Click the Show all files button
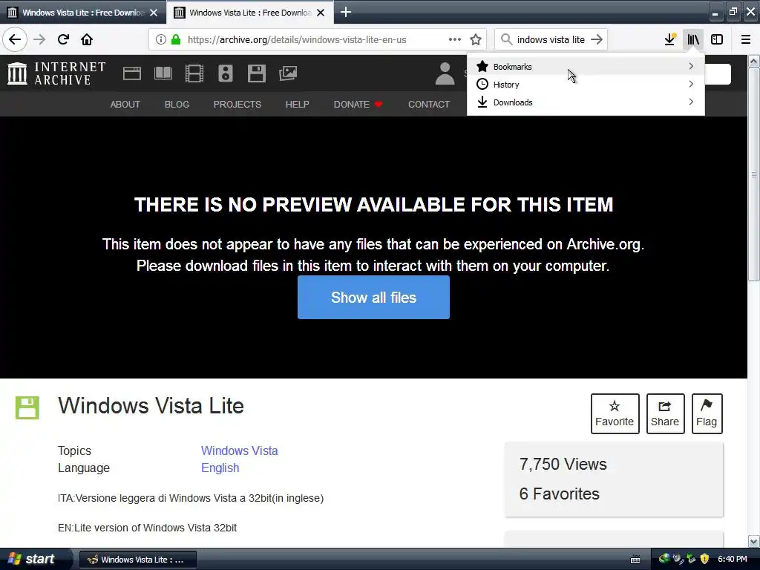The width and height of the screenshot is (760, 570). click(374, 297)
